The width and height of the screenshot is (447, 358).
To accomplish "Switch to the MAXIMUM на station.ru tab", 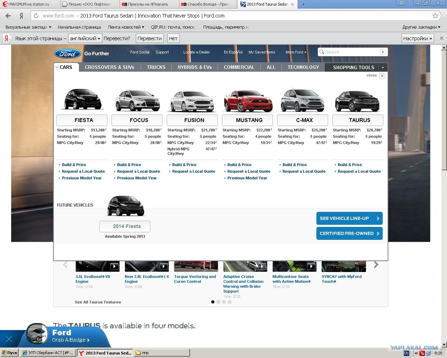I will coord(30,4).
